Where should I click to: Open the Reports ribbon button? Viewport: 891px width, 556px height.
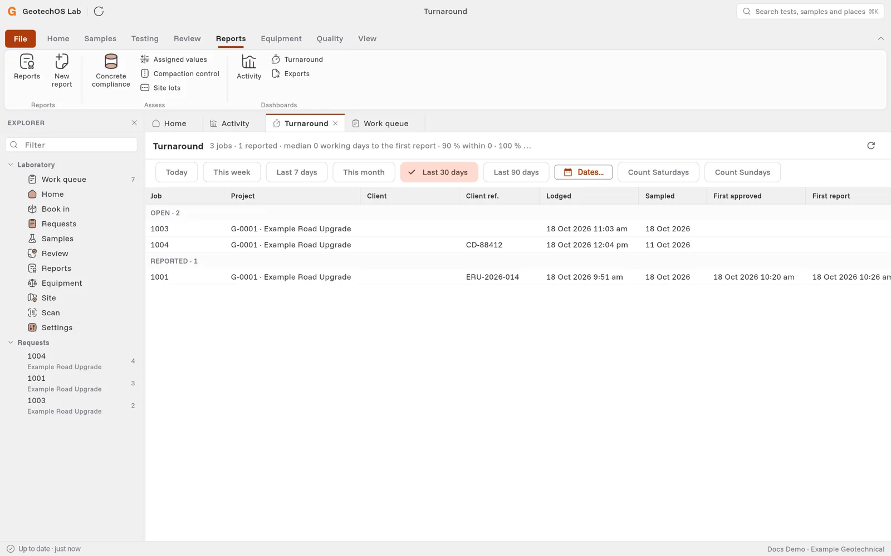27,67
